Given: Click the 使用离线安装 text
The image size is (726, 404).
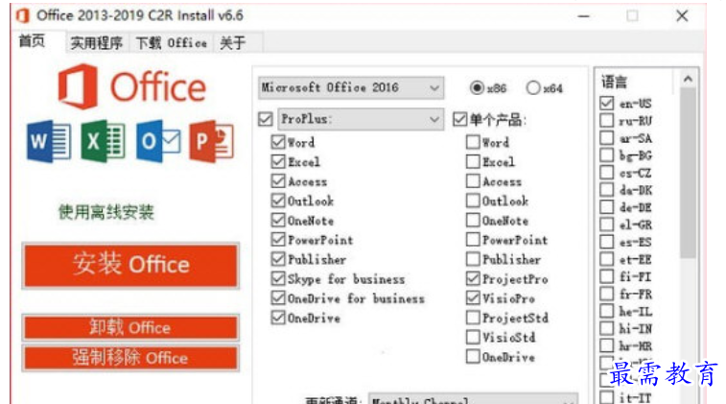Looking at the screenshot, I should click(106, 212).
